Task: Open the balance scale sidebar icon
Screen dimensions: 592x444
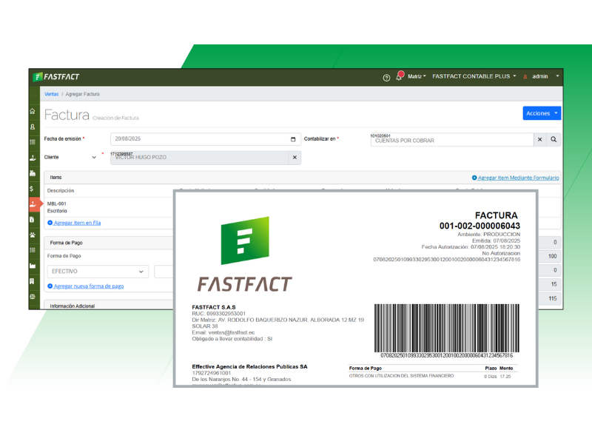Action: [33, 297]
